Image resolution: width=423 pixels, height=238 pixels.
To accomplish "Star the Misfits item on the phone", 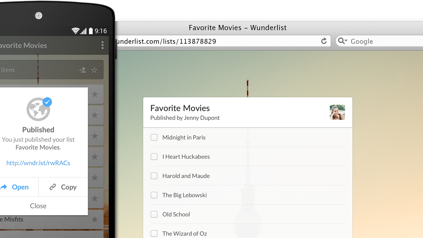I will 94,219.
